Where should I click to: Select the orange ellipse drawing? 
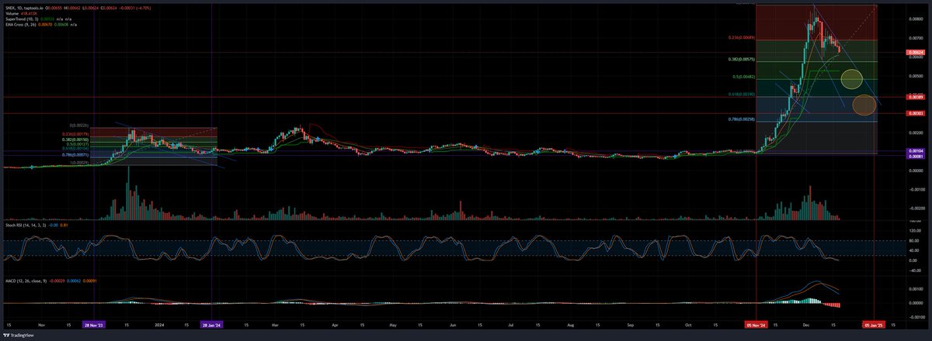[x=864, y=105]
